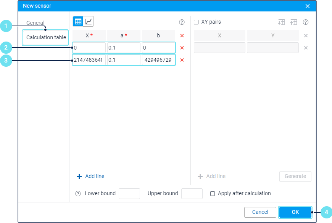The width and height of the screenshot is (332, 223).
Task: Switch to table view icon
Action: point(78,21)
